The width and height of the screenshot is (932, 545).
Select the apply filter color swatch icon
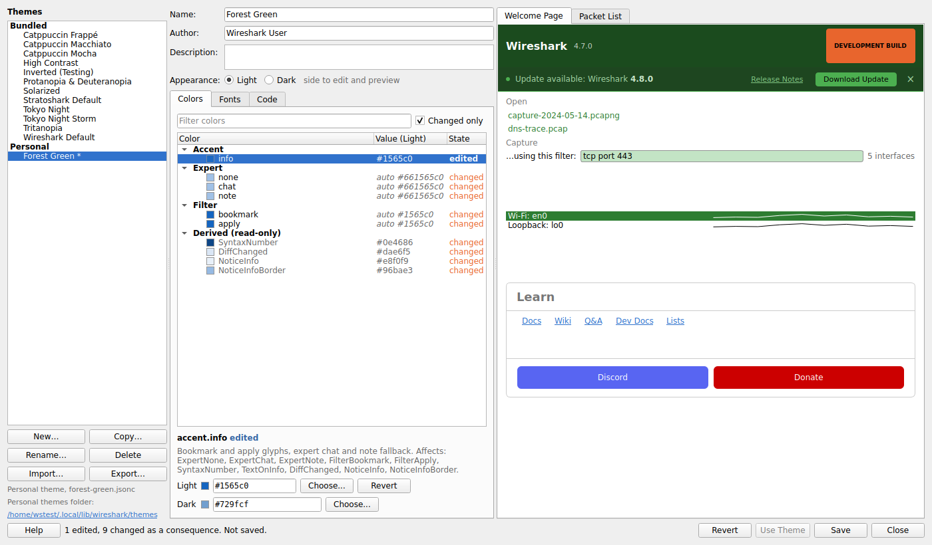tap(210, 224)
